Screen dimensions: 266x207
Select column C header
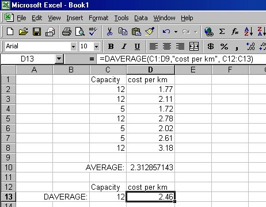[108, 70]
